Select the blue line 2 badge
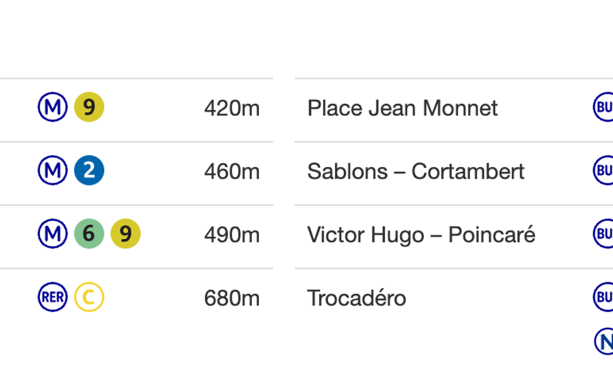Viewport: 613px width, 388px height. coord(89,171)
